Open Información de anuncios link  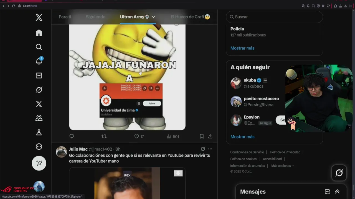(x=247, y=166)
